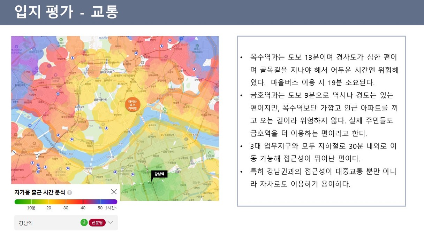This screenshot has width=424, height=238.
Task: Click the green line 2 badge
Action: click(x=84, y=223)
